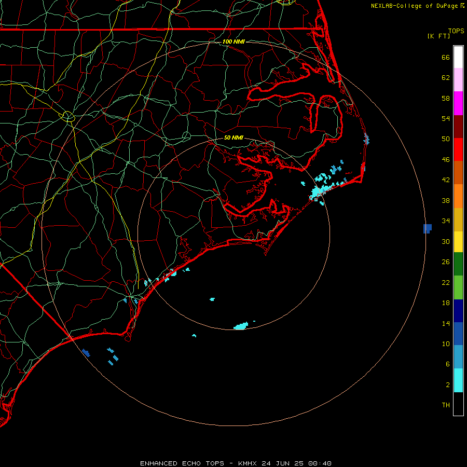The image size is (467, 467).
Task: Click the legend value "2"
Action: click(448, 385)
